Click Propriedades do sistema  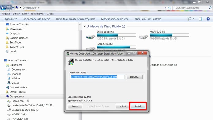(36, 19)
